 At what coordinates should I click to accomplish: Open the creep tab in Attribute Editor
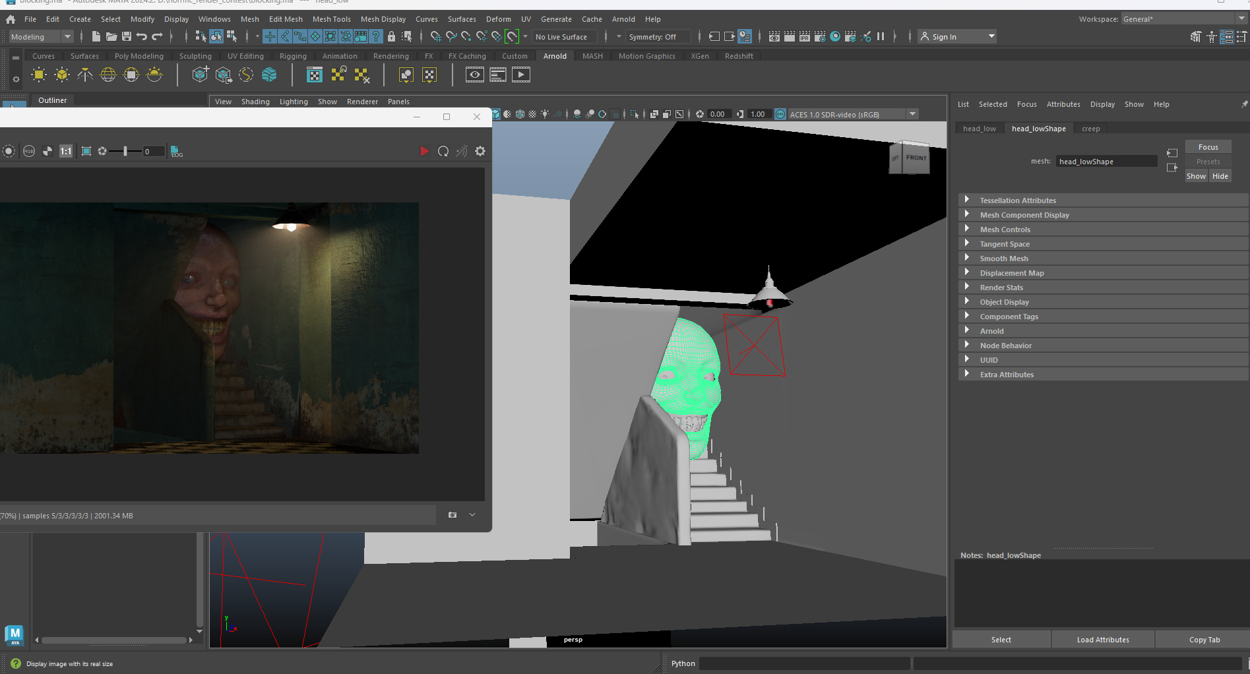1090,129
